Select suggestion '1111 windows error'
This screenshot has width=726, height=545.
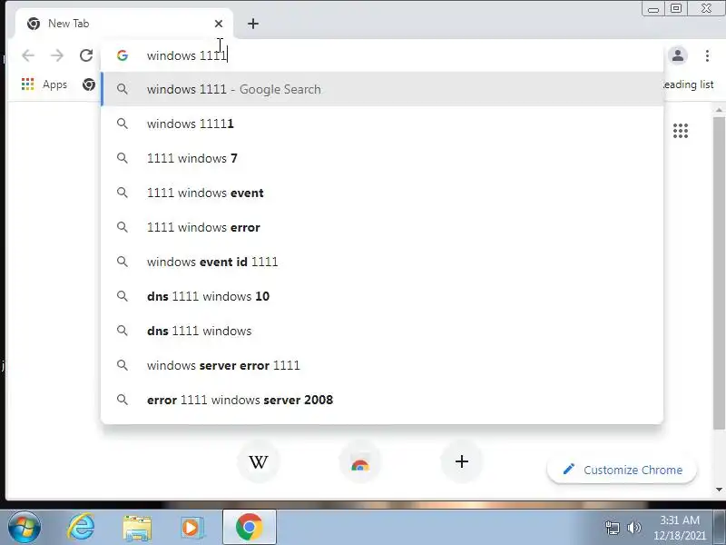tap(382, 227)
